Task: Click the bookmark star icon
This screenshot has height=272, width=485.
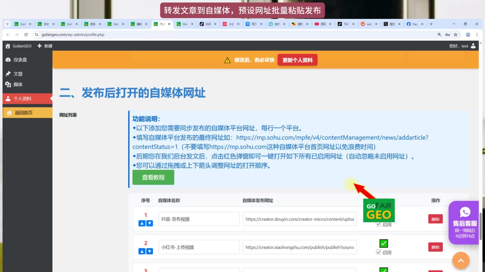Action: coord(455,35)
